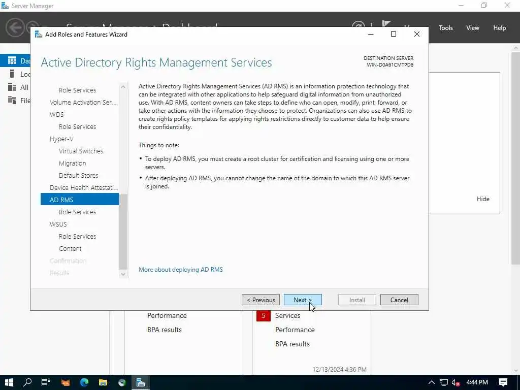Open File Explorer from taskbar
520x390 pixels.
click(x=103, y=382)
